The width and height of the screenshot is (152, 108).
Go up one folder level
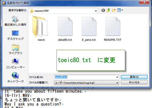(108, 10)
